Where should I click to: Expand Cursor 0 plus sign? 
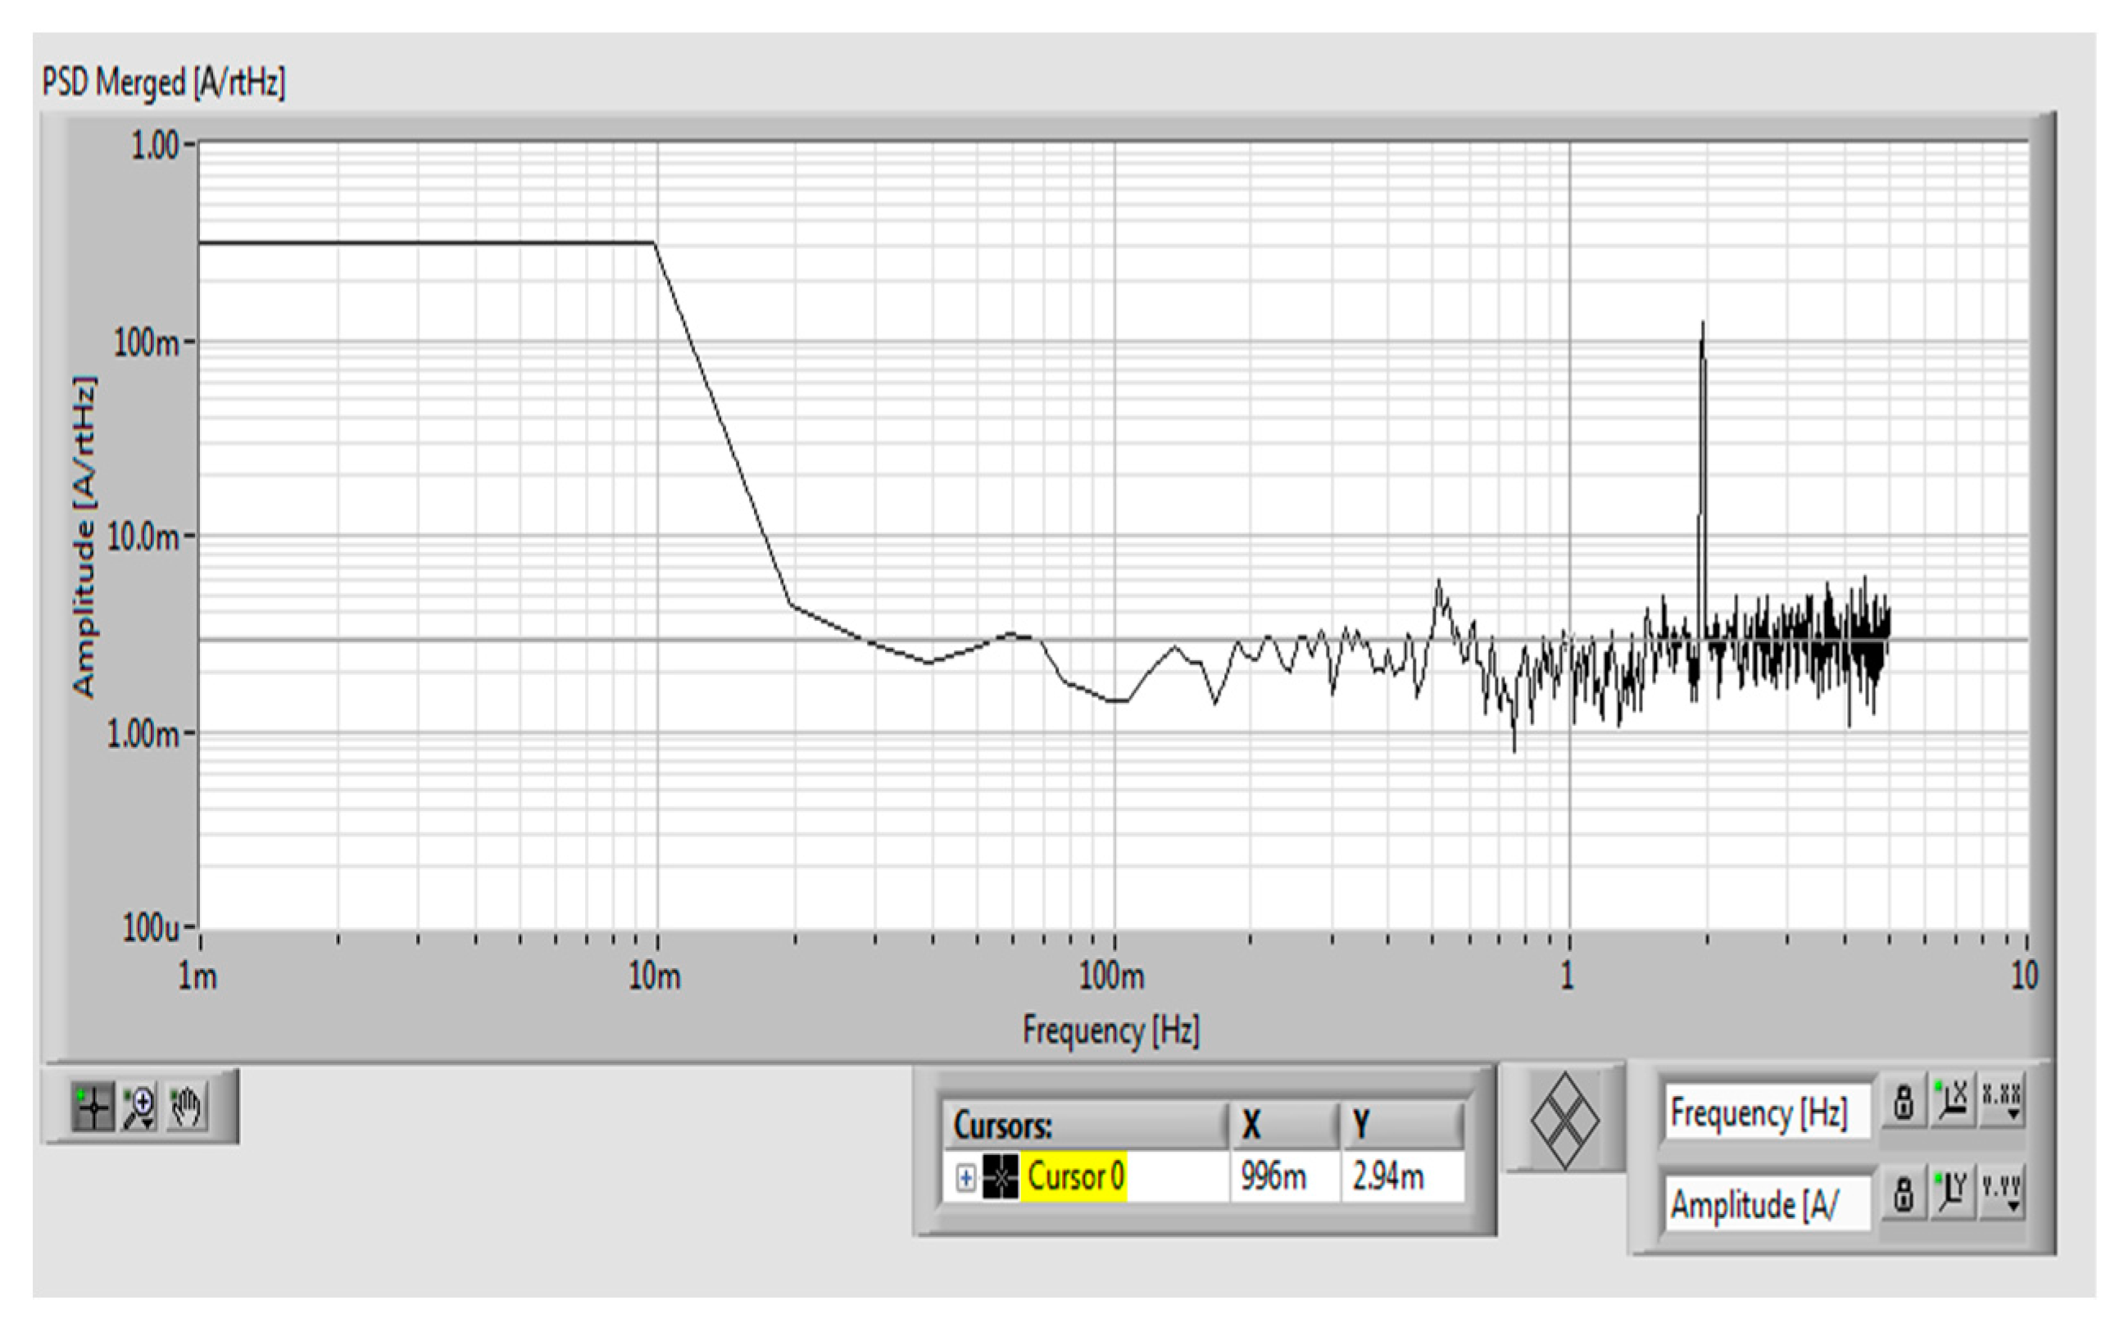coord(965,1179)
